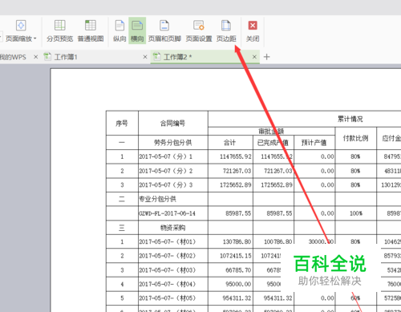Click the 付款比例 column header

point(355,138)
